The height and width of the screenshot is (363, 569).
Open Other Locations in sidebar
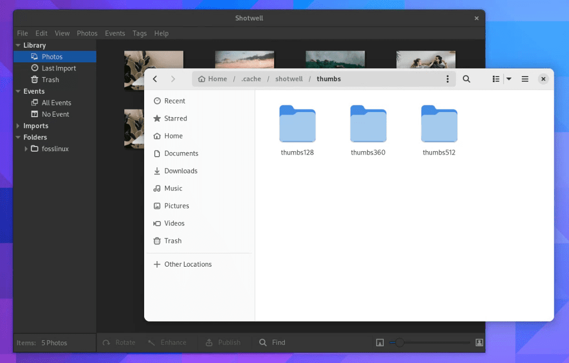point(199,265)
